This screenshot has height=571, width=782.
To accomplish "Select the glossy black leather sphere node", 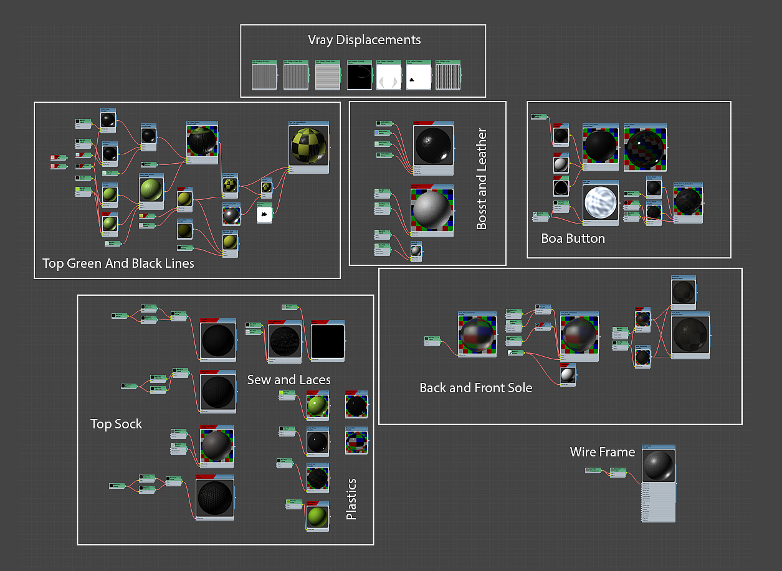I will pos(433,148).
